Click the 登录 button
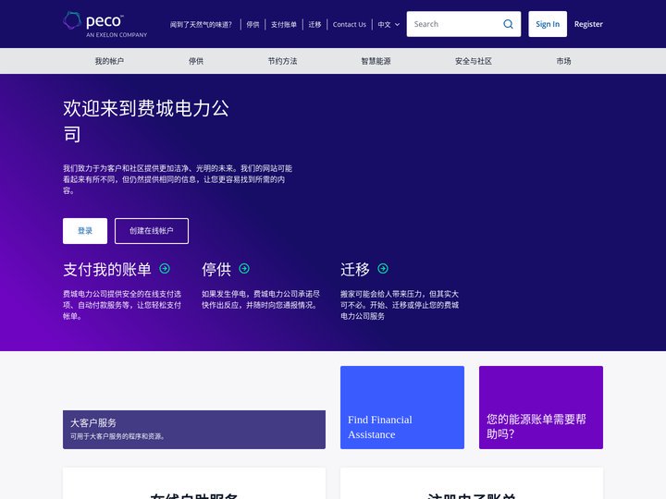The width and height of the screenshot is (666, 499). (x=85, y=231)
